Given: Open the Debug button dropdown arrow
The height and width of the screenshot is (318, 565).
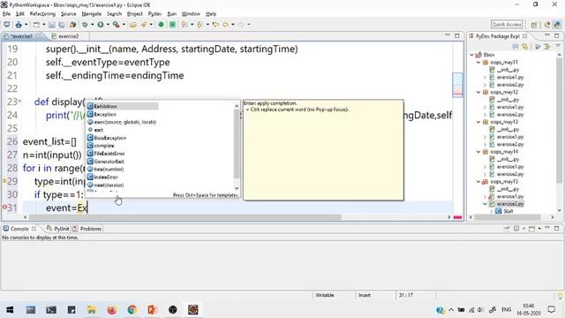Looking at the screenshot, I should click(92, 25).
